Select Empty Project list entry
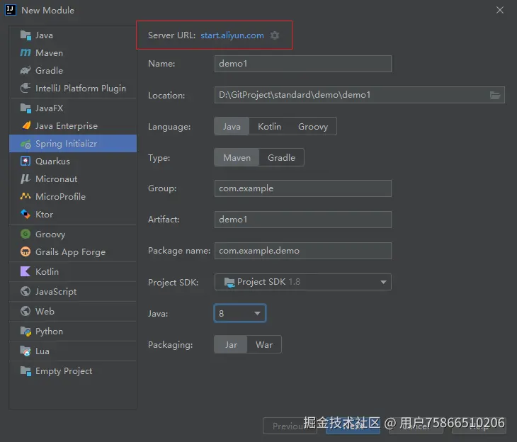The image size is (517, 442). [73, 370]
